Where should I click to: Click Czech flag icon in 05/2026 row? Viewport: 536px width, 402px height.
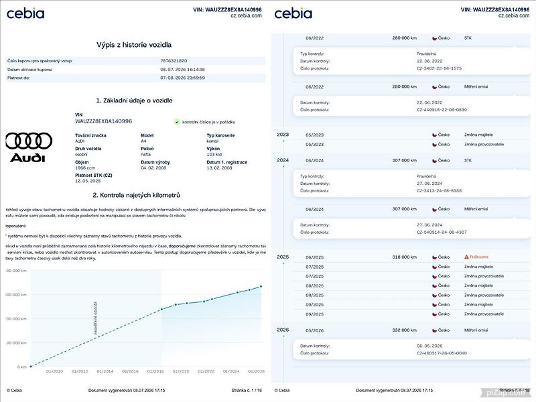[435, 330]
